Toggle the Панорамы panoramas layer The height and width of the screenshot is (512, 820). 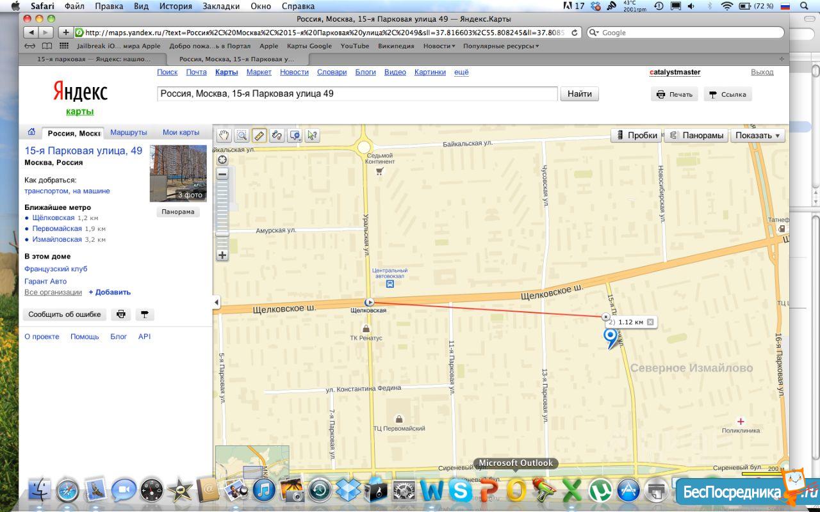696,135
